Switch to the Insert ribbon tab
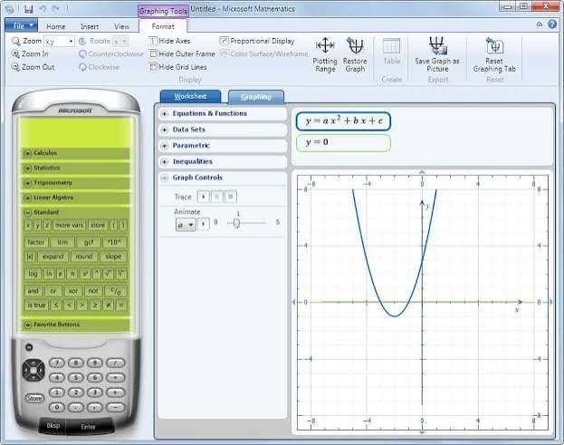This screenshot has width=564, height=445. (x=90, y=26)
